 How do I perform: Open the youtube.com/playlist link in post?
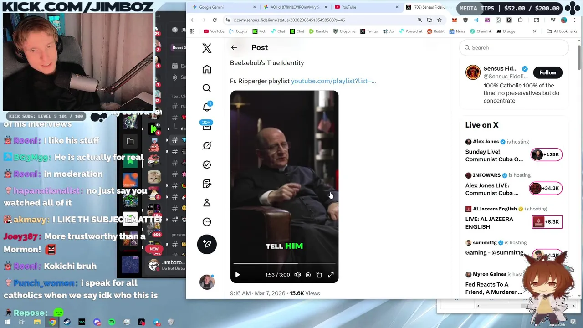(333, 81)
